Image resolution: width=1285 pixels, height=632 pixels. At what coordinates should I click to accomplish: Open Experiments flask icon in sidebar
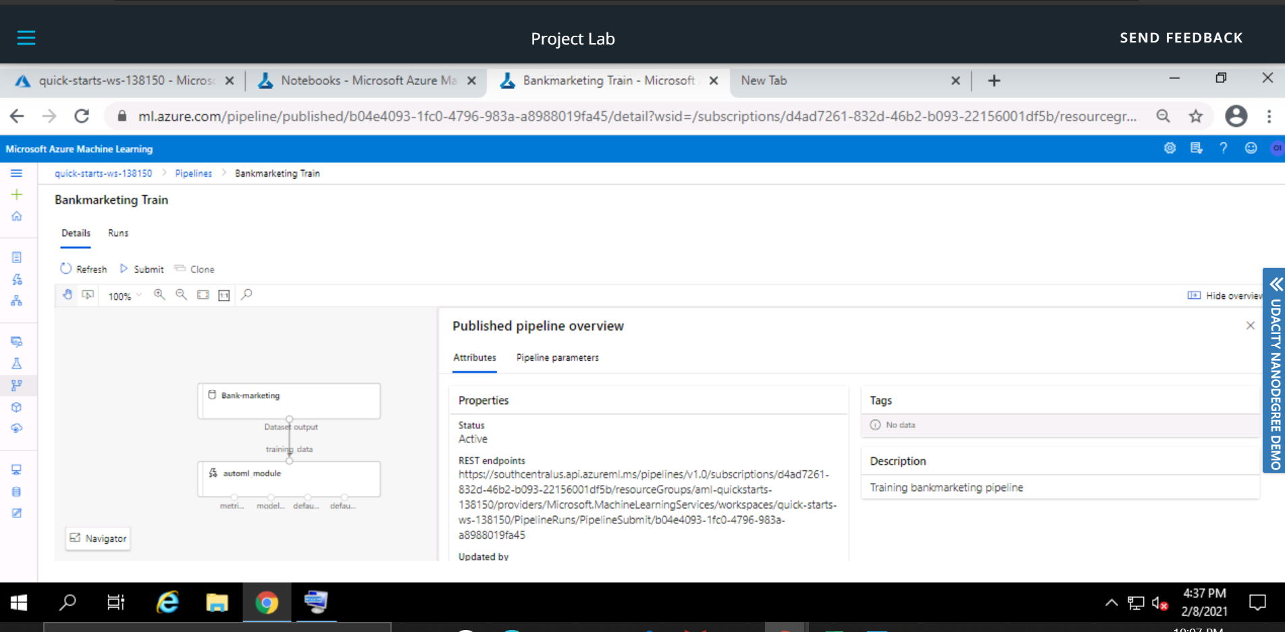[16, 363]
